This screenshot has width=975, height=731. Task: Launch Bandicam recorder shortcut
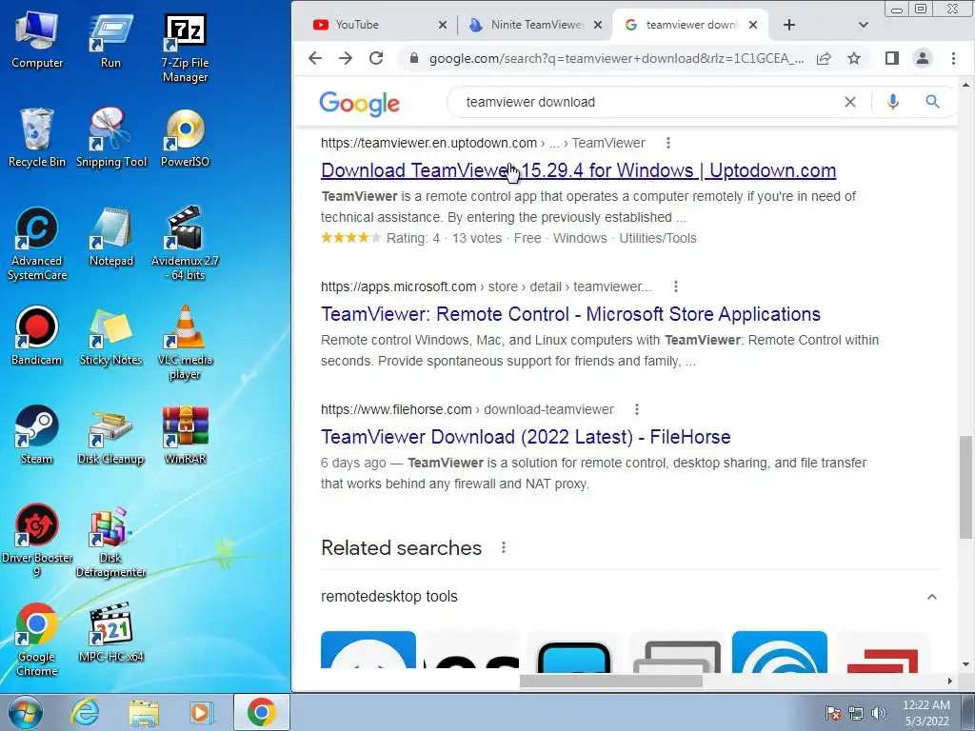[x=37, y=336]
